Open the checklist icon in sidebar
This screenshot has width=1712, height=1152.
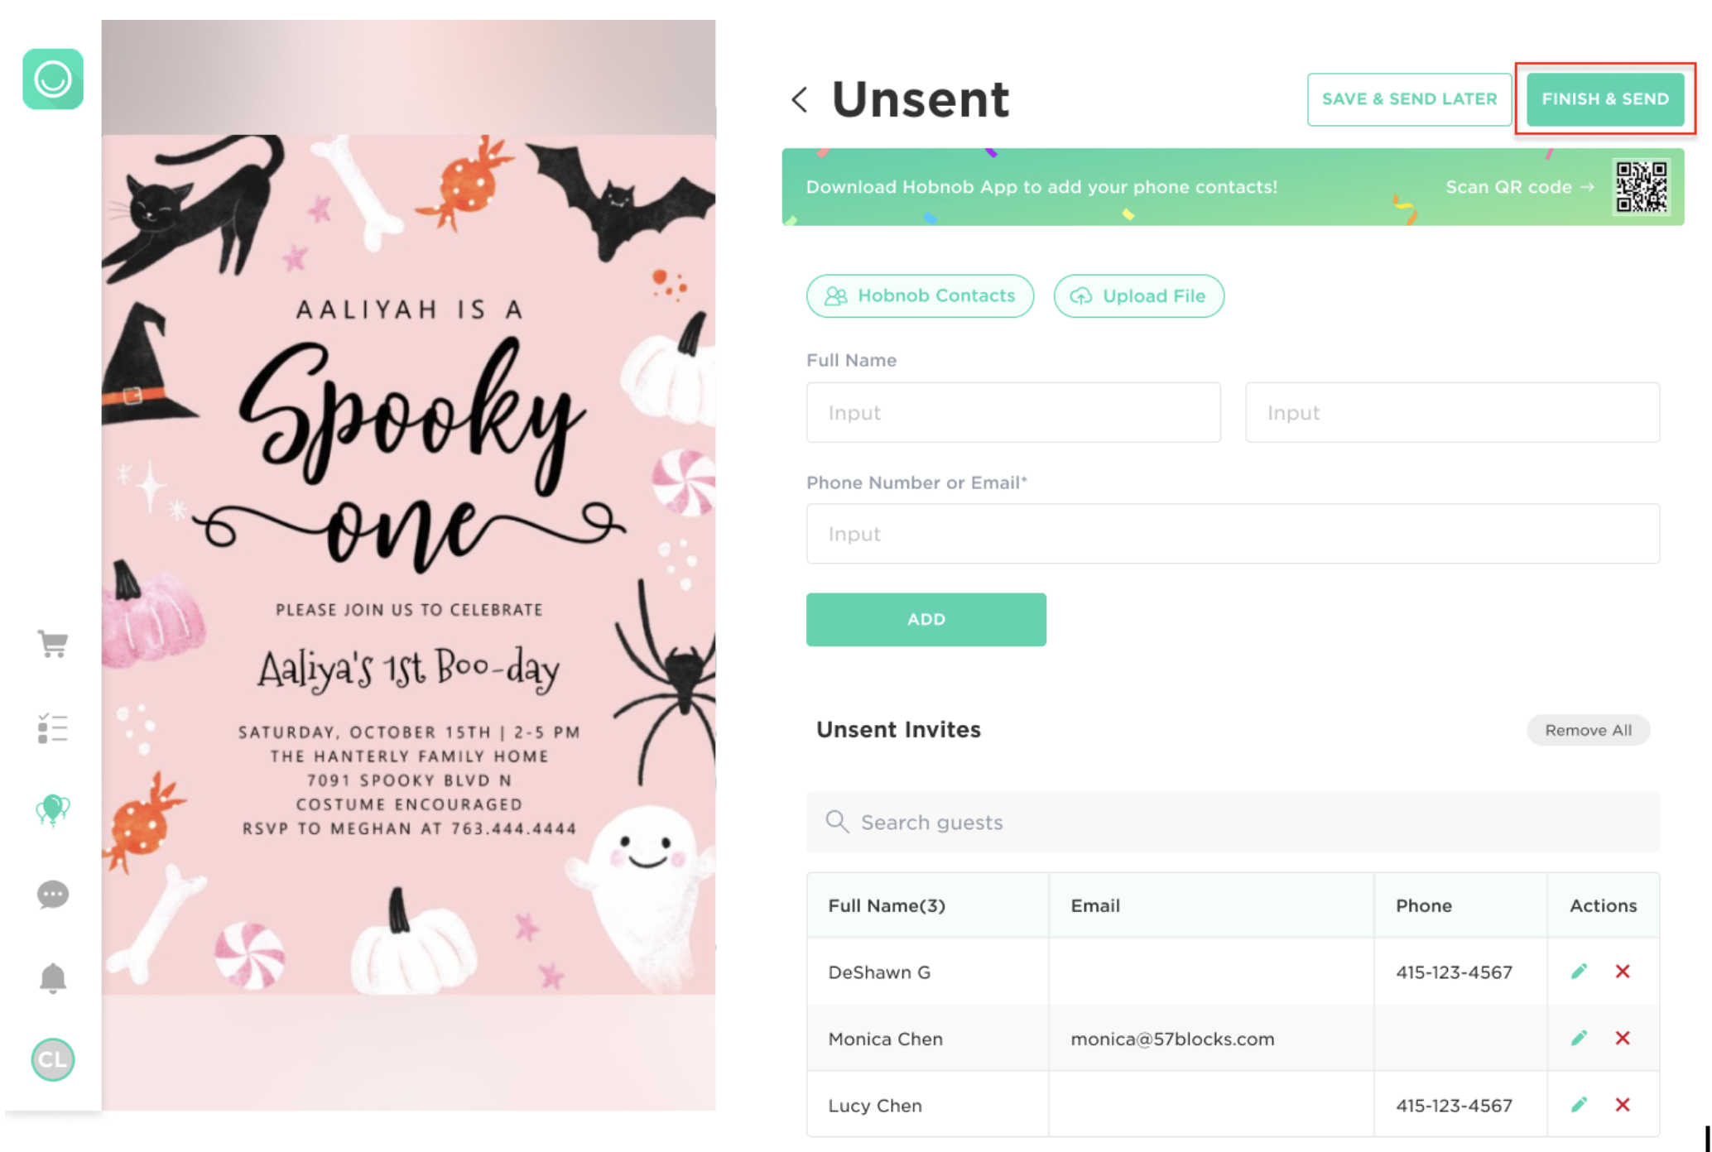point(53,728)
